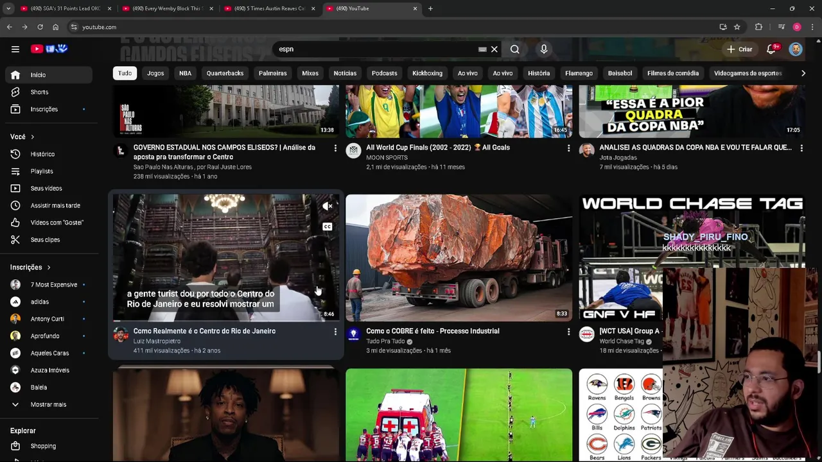The image size is (822, 462).
Task: Open the Luiz Mastropietro channel avatar
Action: coord(120,334)
